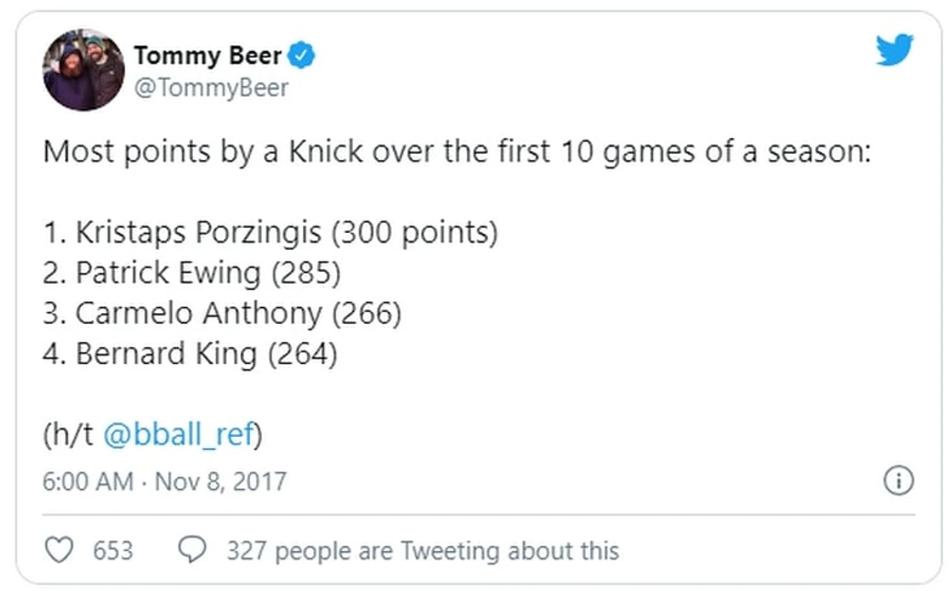Select the Bernard King list entry
Screen dimensions: 949x591
coord(190,354)
